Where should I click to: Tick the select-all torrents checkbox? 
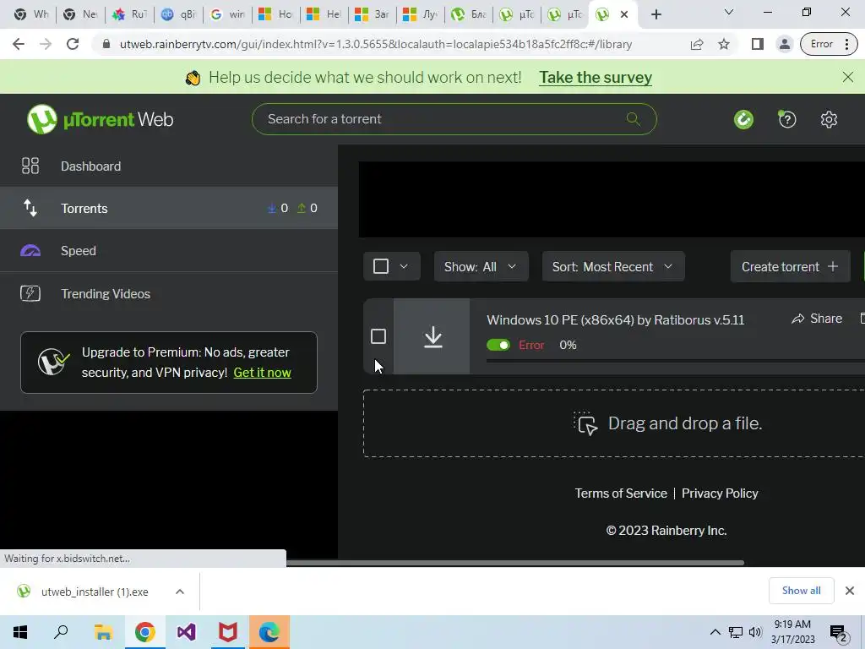(381, 266)
